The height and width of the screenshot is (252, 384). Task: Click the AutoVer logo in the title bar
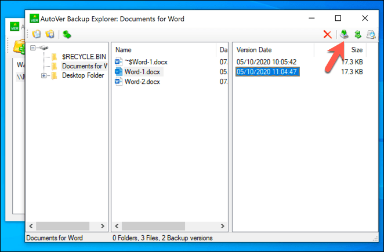coord(34,19)
